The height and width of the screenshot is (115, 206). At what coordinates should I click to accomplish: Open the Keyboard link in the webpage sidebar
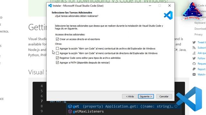[x=200, y=23]
